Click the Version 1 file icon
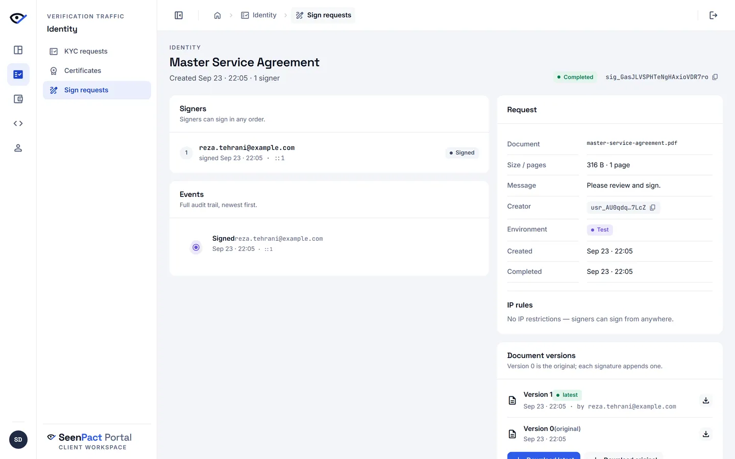 pos(512,400)
